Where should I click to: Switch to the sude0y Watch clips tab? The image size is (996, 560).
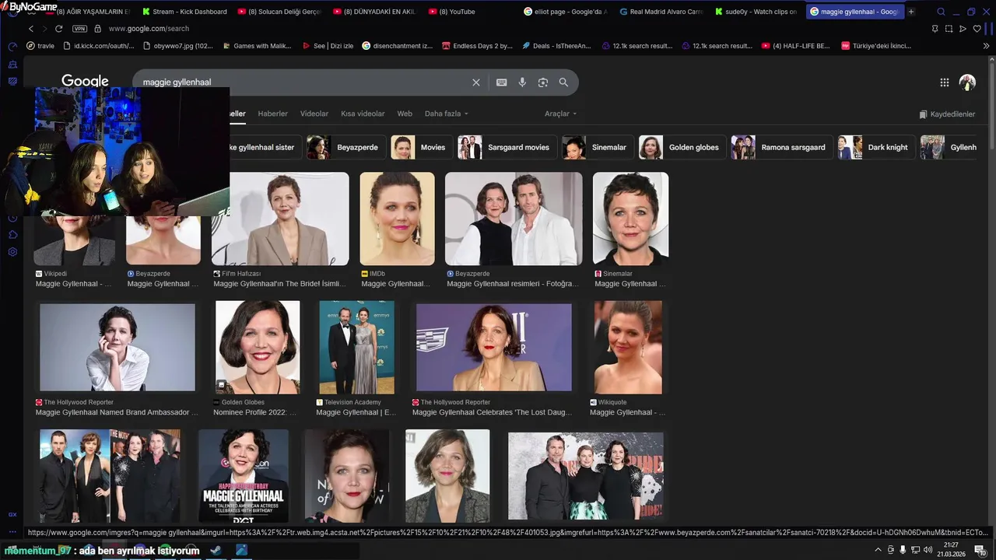pos(756,12)
